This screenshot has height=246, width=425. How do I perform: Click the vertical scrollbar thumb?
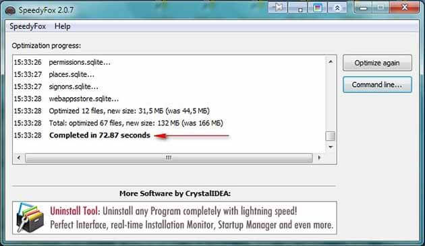coord(331,136)
